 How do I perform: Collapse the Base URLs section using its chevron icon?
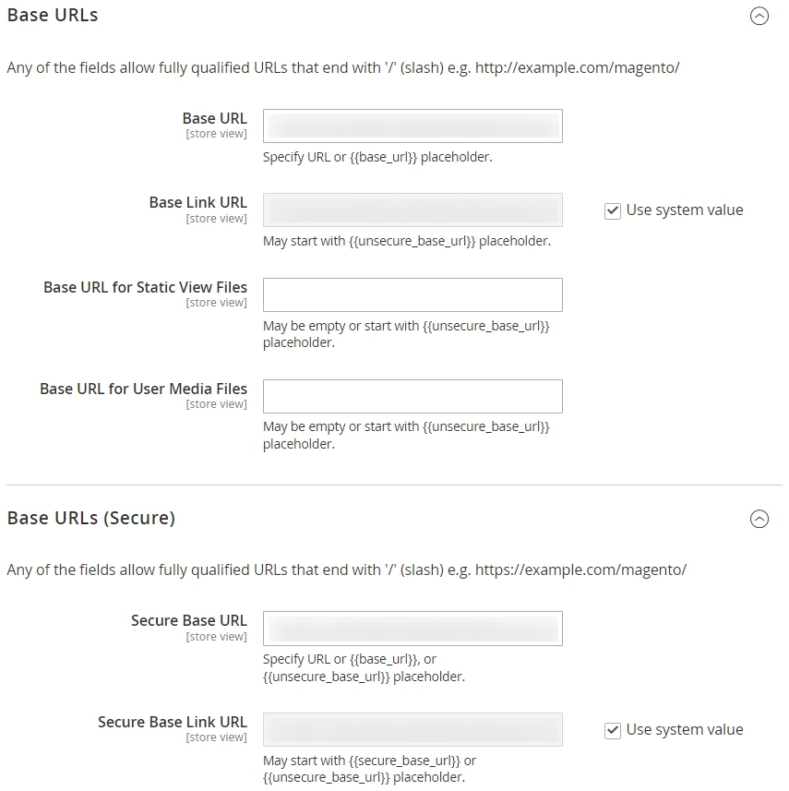point(759,16)
